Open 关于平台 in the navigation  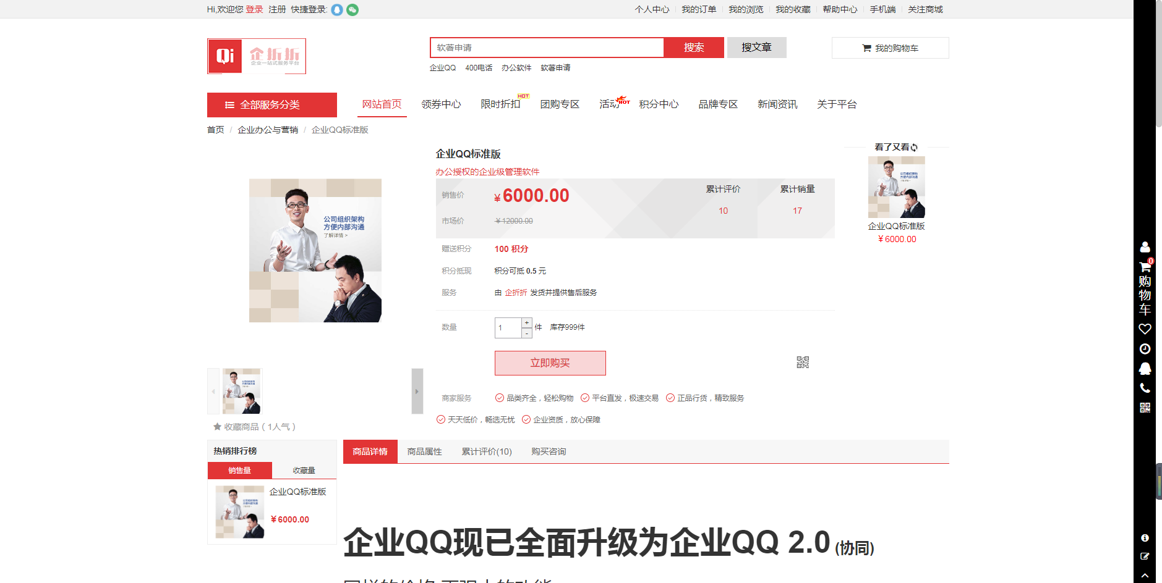[x=837, y=104]
